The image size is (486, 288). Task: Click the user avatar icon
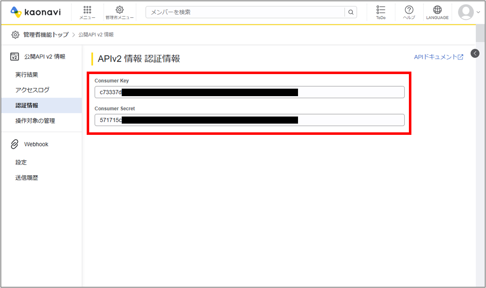pos(466,12)
